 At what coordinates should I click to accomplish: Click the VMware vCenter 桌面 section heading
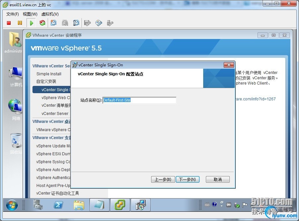[x=51, y=122]
